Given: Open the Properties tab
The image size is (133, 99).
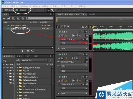Looking at the screenshot, I should [36, 56].
